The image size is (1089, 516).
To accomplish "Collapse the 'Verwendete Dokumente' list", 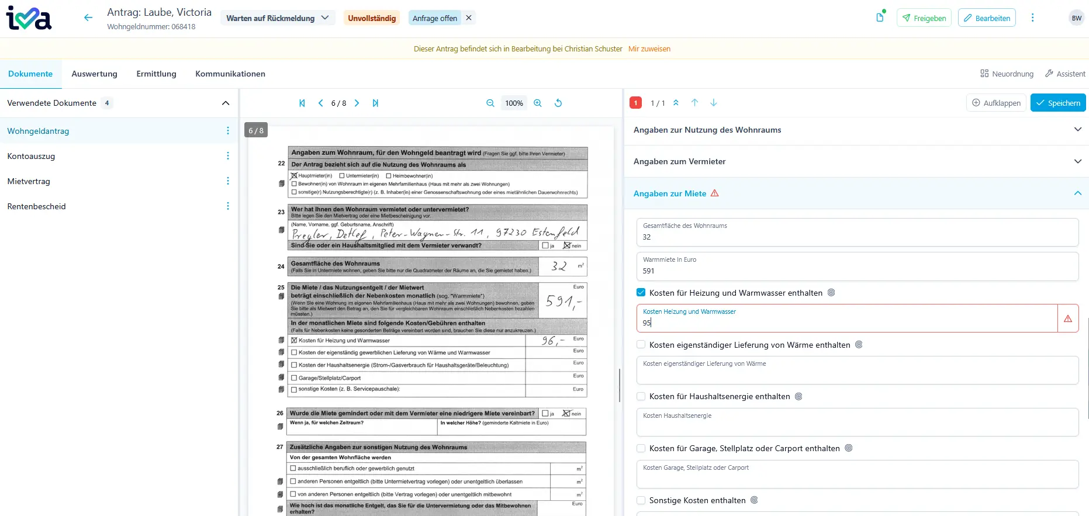I will pyautogui.click(x=226, y=103).
